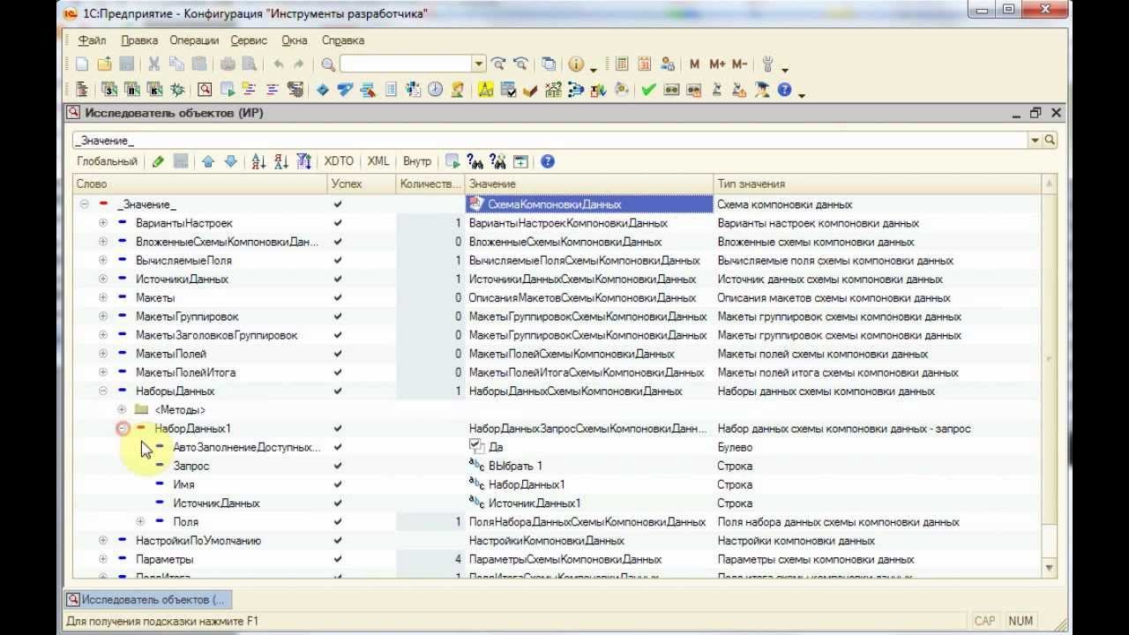1129x635 pixels.
Task: Sort by the Тип значения column header
Action: (877, 183)
